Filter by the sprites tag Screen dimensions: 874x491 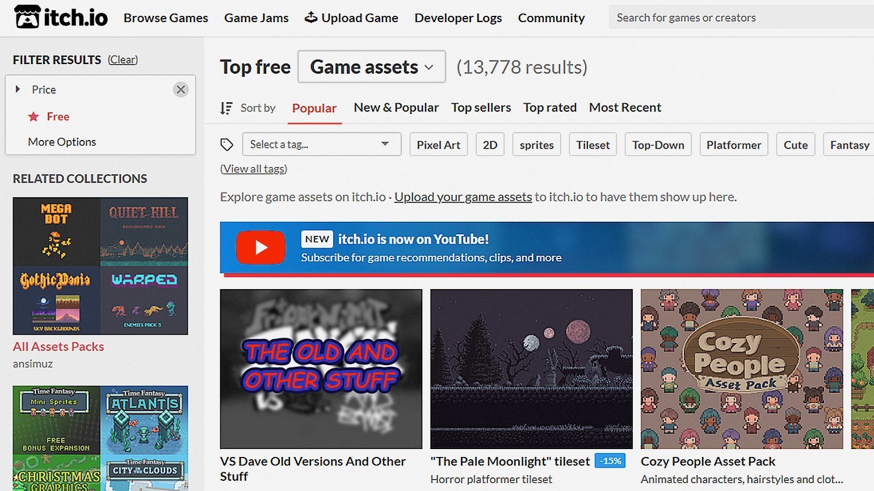tap(537, 145)
